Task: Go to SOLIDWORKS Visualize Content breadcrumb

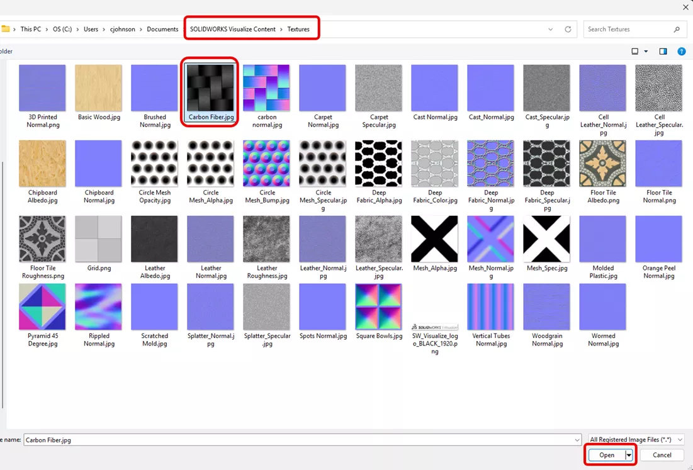Action: point(233,30)
